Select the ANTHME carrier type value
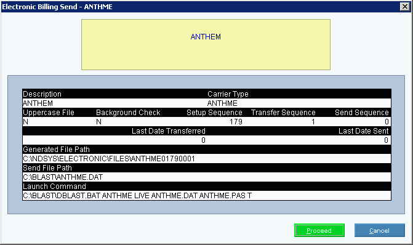Image resolution: width=413 pixels, height=245 pixels. [x=222, y=103]
